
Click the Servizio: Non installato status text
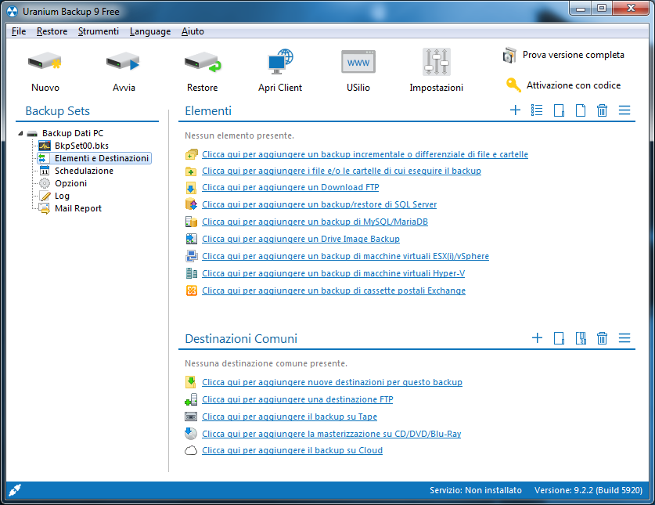(476, 490)
